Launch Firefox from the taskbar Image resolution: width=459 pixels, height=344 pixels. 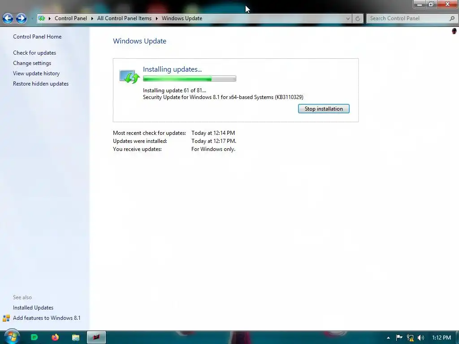tap(55, 337)
